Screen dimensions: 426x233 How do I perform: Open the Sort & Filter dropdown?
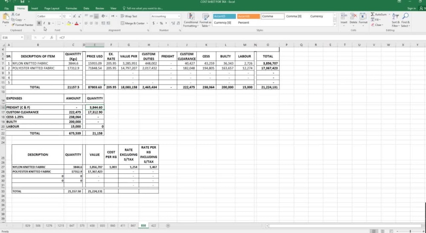tap(396, 20)
